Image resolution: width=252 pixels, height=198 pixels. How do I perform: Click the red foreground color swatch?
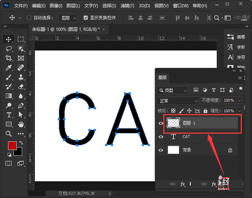point(12,145)
